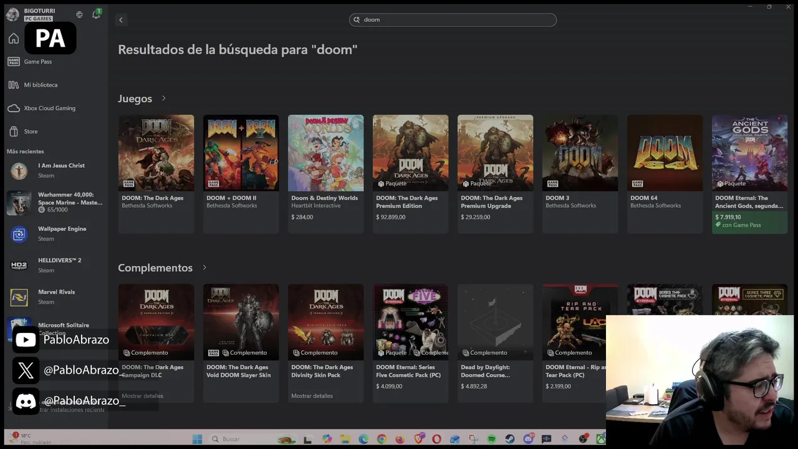Open HELLDIVERS 2 in recent list
Screen dimensions: 798x449
[x=55, y=265]
